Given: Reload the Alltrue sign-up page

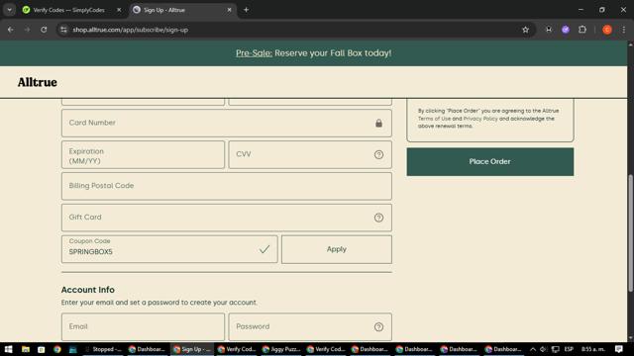Looking at the screenshot, I should click(x=44, y=30).
